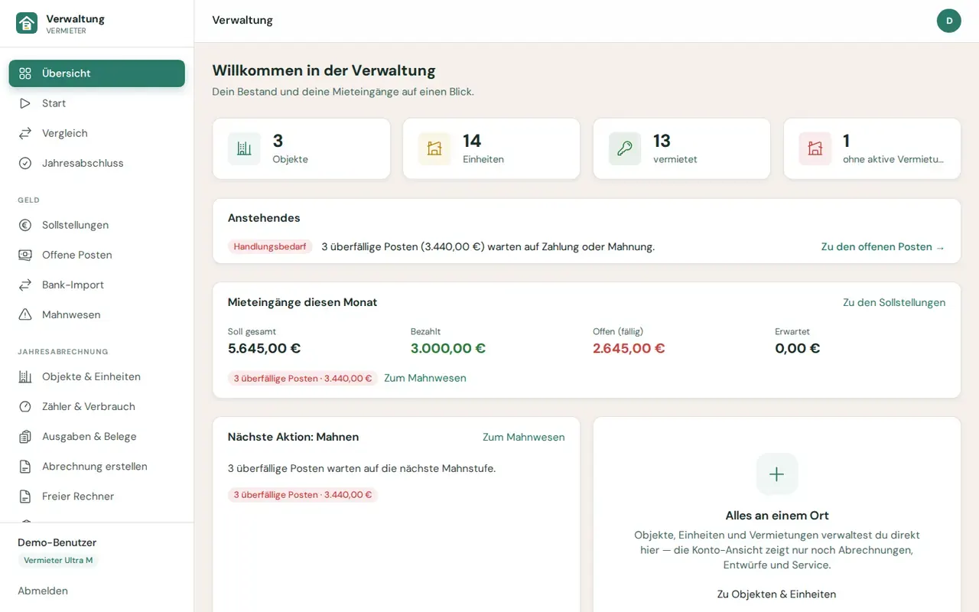Go to Start in the sidebar
The image size is (979, 612).
click(97, 103)
